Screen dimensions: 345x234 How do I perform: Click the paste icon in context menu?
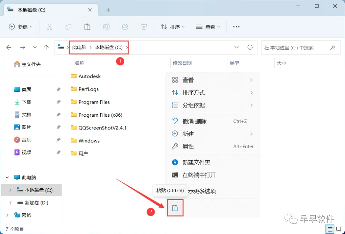click(x=175, y=208)
